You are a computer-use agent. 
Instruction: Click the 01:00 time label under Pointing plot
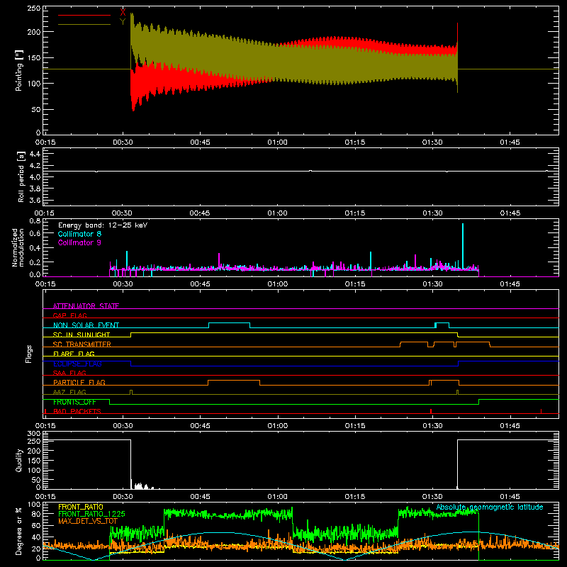277,142
